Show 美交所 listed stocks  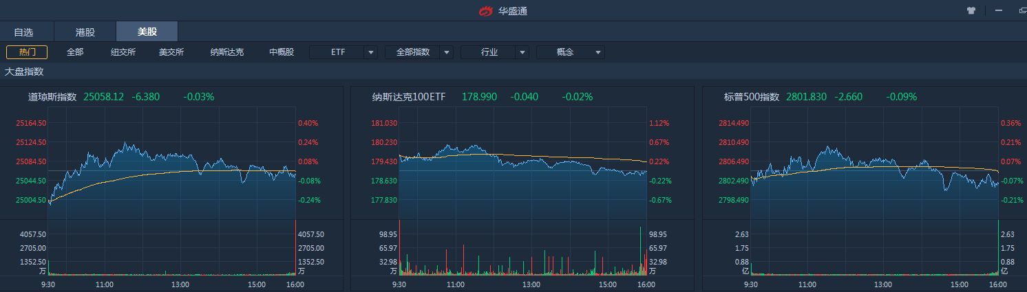171,52
